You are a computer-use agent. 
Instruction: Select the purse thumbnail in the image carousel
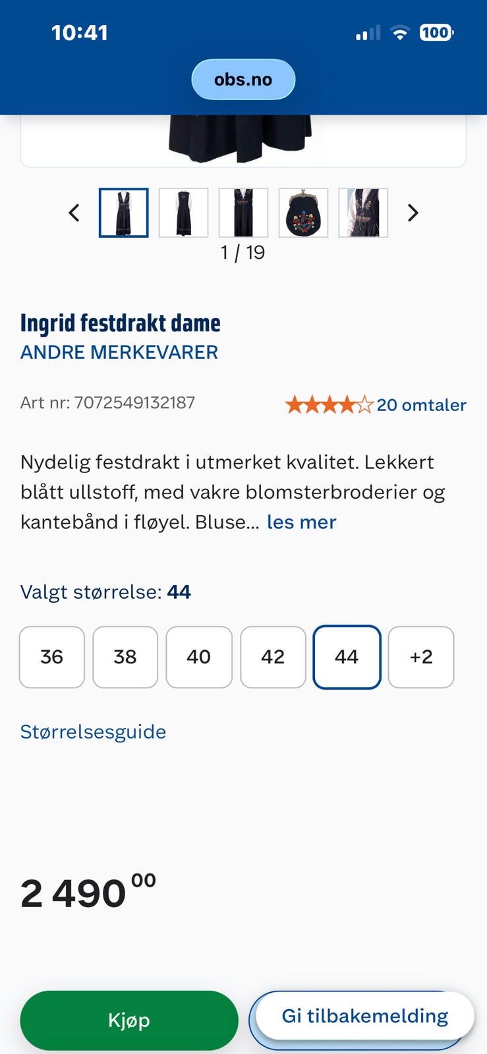pyautogui.click(x=303, y=213)
